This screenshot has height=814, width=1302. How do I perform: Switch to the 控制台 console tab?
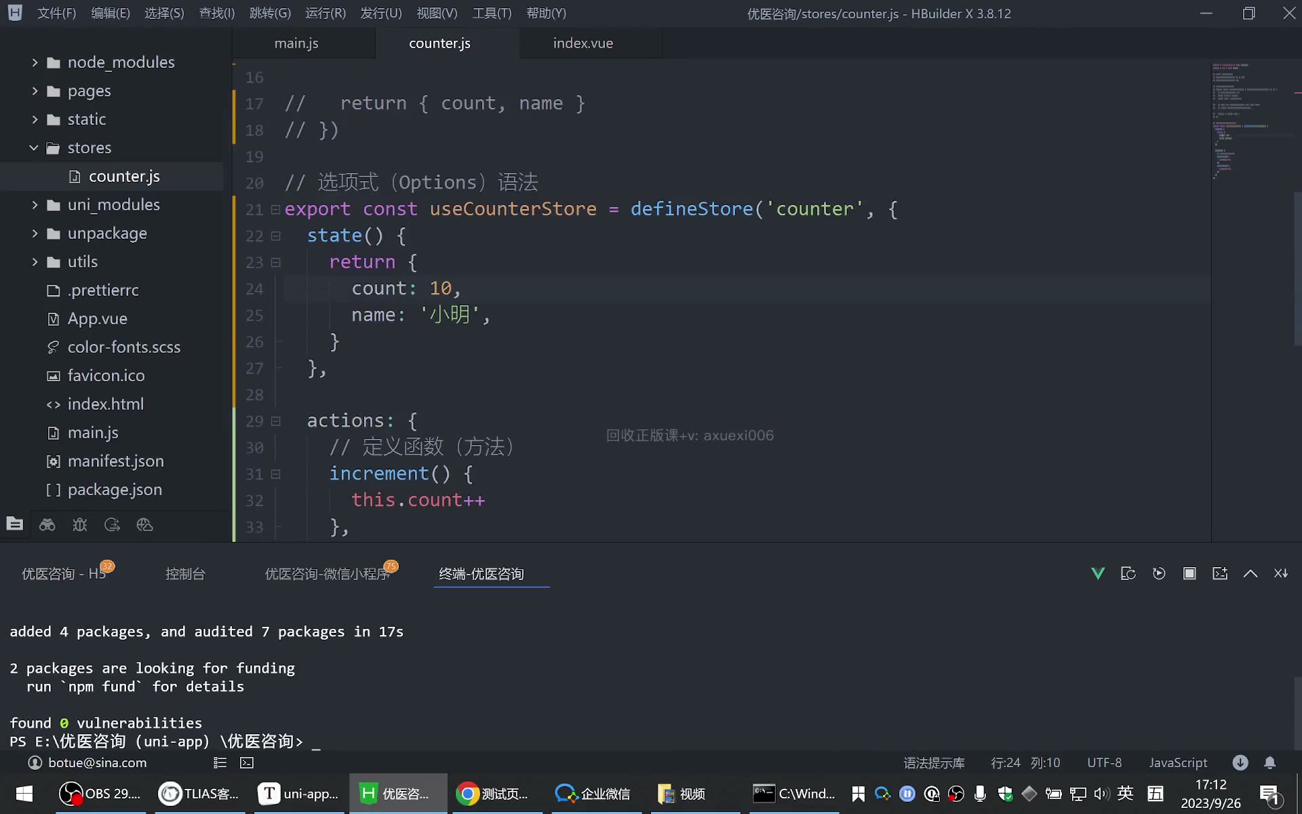click(x=185, y=574)
